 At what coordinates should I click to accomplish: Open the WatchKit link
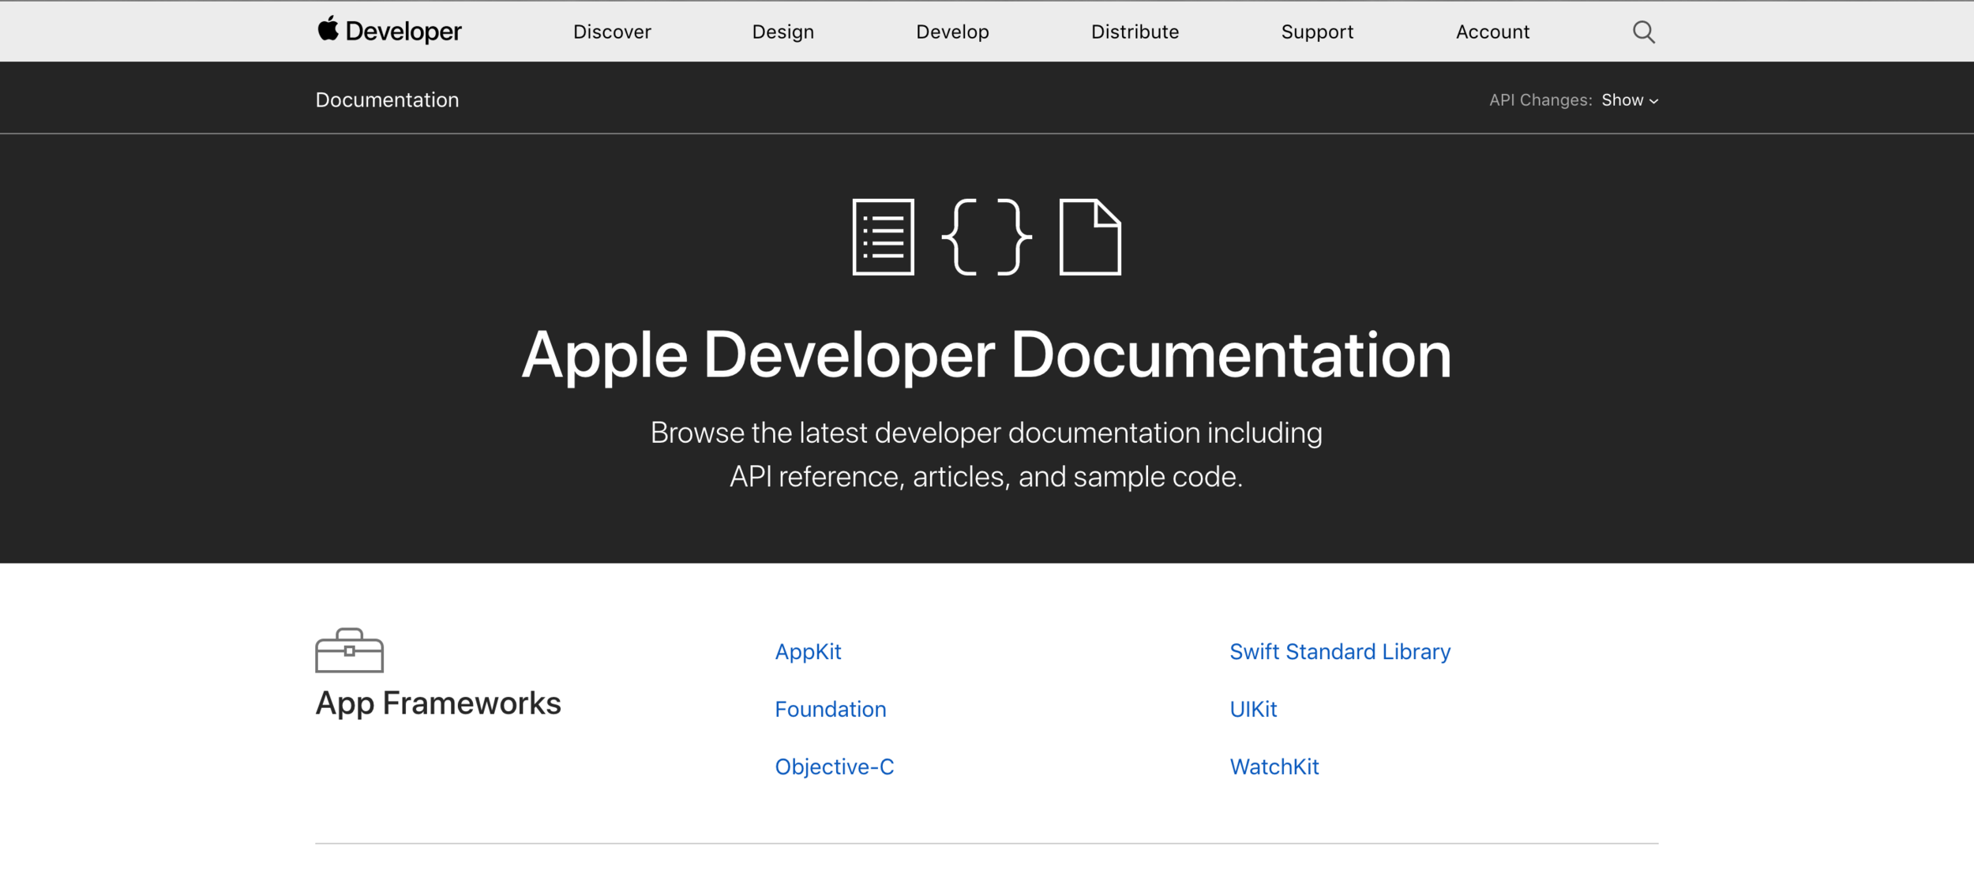[x=1274, y=766]
